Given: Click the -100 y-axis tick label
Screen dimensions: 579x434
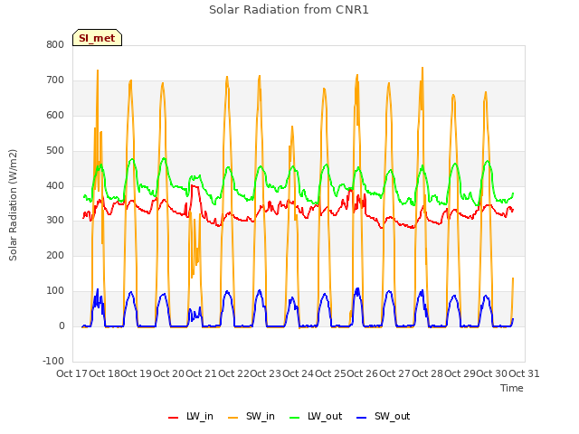Looking at the screenshot, I should tap(53, 361).
